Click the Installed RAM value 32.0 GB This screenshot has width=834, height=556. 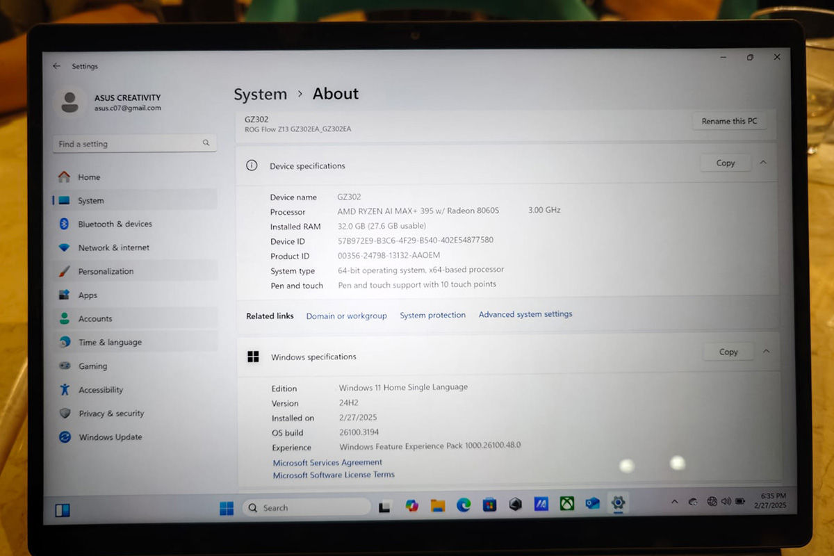coord(382,226)
